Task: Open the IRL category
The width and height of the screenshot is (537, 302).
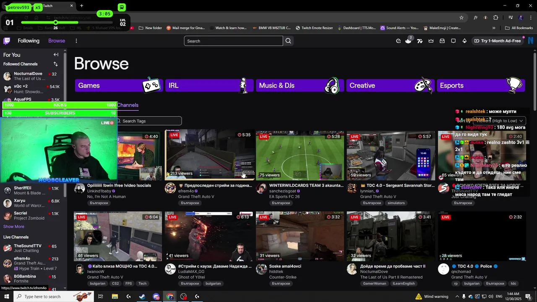Action: (209, 86)
